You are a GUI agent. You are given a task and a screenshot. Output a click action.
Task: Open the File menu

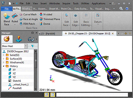click(x=22, y=4)
